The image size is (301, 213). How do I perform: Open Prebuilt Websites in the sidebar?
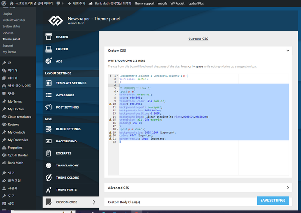[14, 20]
